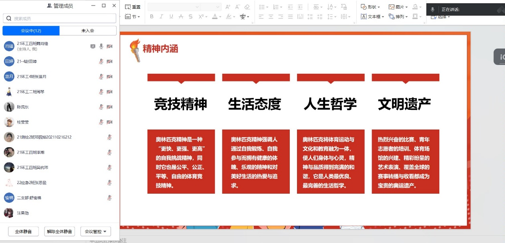Switch to the 未入会 tab
The image size is (505, 243).
click(88, 31)
